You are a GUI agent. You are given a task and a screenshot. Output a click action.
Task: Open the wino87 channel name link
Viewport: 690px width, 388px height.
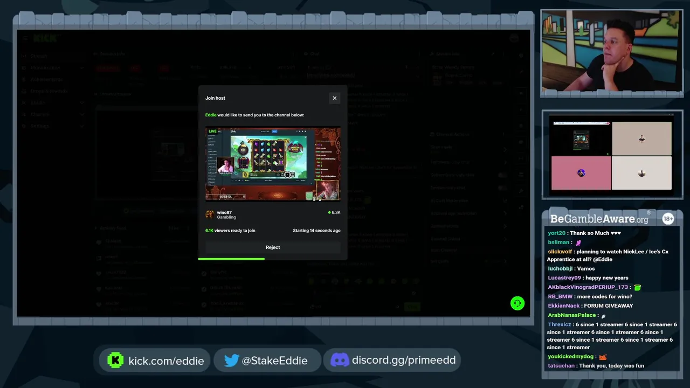click(x=224, y=212)
